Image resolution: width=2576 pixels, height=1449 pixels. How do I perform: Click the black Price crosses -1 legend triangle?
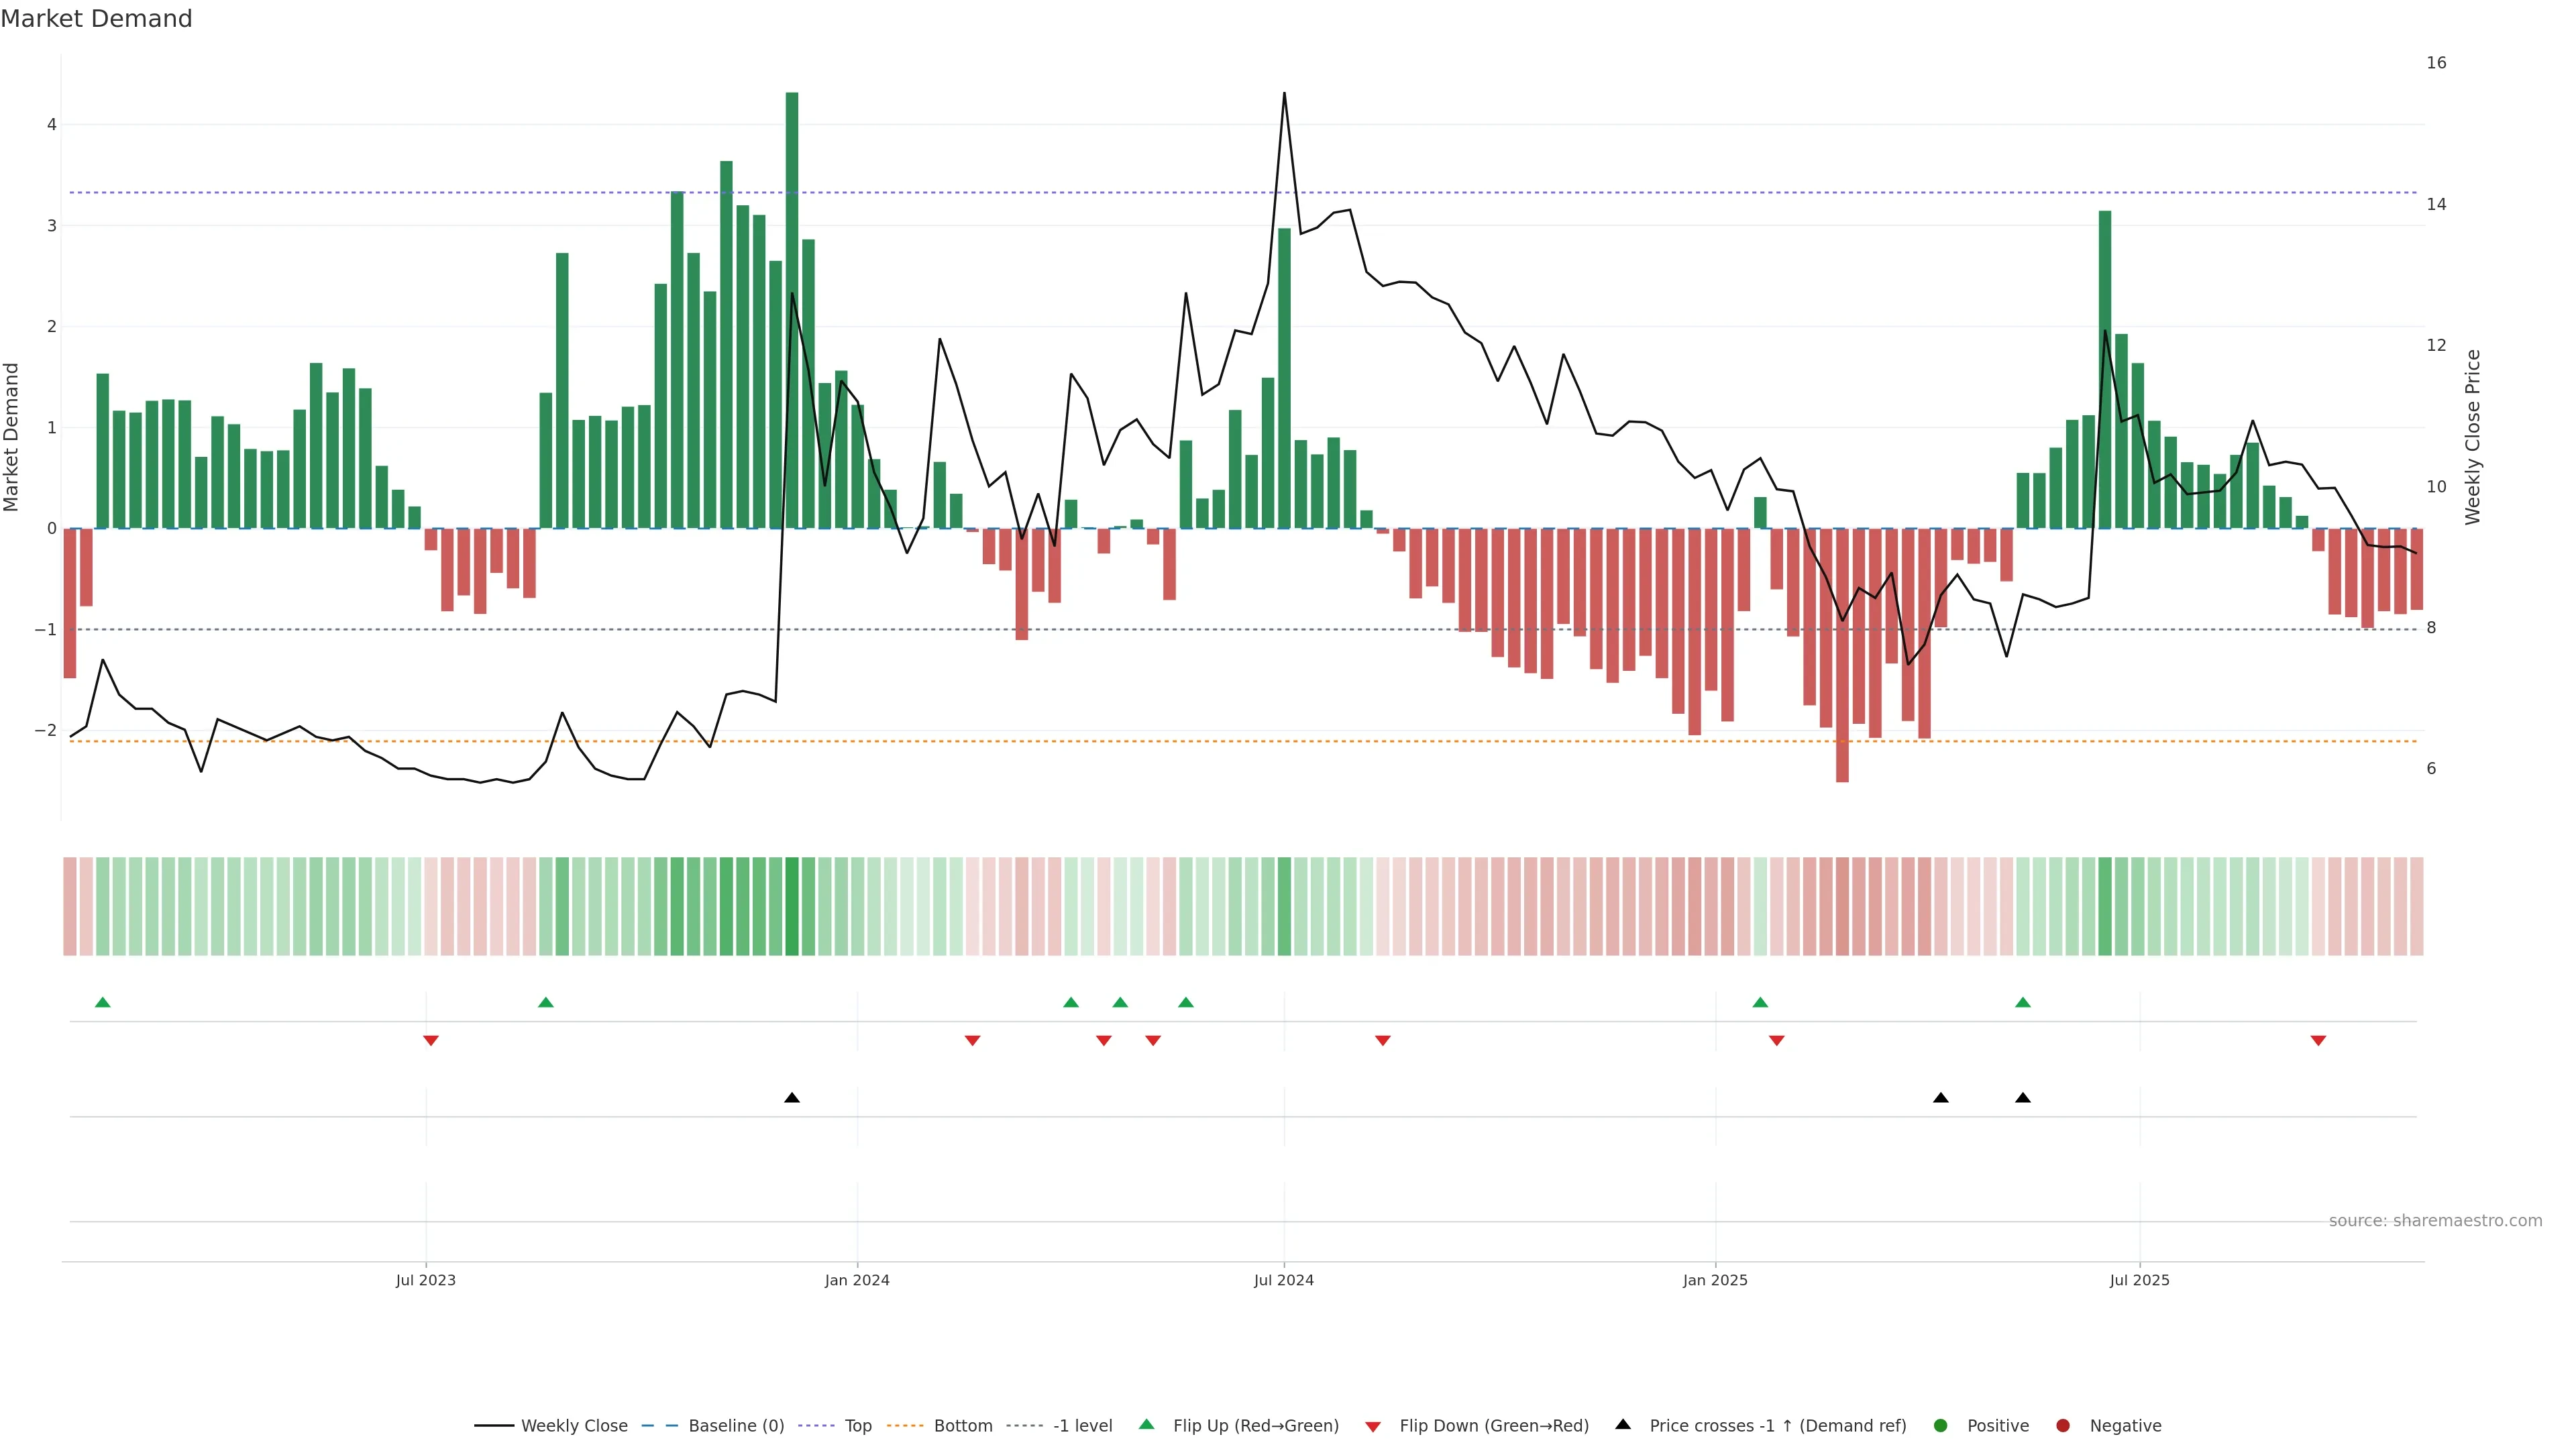[x=1623, y=1425]
